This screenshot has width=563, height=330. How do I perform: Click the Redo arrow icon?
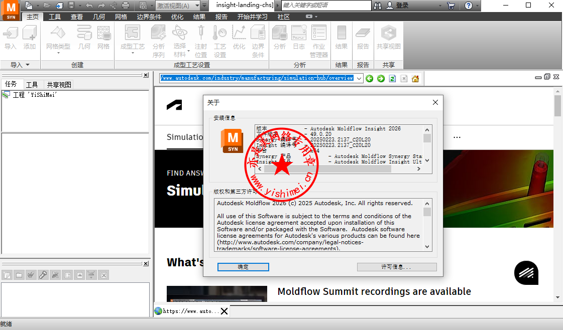(x=101, y=6)
